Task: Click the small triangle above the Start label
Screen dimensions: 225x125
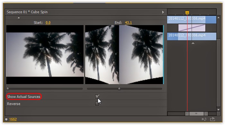Action: tap(19, 18)
